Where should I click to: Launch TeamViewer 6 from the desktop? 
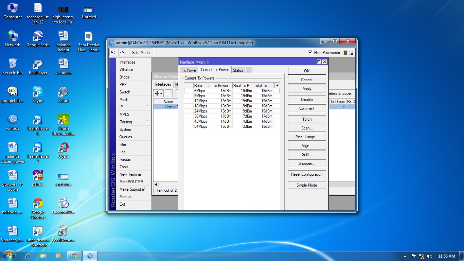(38, 125)
